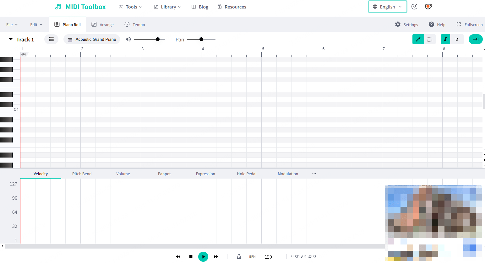Mute the track with speaker icon
Viewport: 485px width, 263px height.
[x=128, y=39]
